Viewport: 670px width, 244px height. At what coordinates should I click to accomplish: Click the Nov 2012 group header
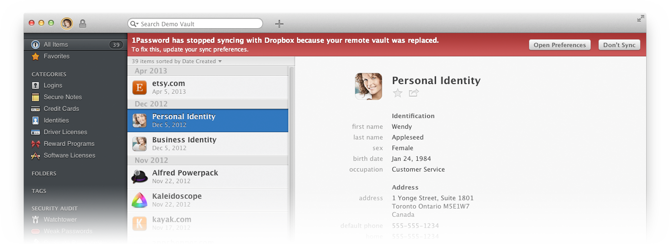[x=208, y=160]
